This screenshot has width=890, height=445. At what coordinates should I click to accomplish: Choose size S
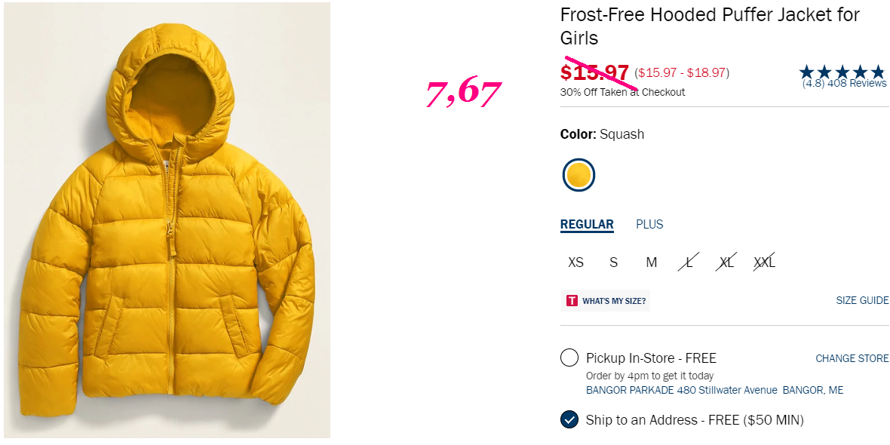pos(614,262)
